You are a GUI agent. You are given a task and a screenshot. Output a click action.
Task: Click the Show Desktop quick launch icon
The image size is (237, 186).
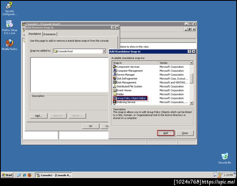pyautogui.click(x=19, y=175)
